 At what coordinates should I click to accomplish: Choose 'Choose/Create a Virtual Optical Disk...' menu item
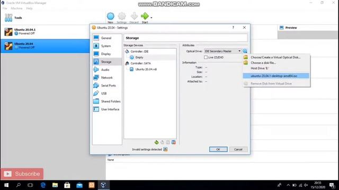tap(276, 58)
